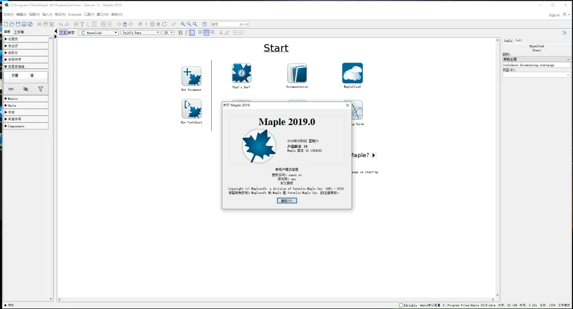This screenshot has height=309, width=573.
Task: Redo the last action
Action: (67, 24)
